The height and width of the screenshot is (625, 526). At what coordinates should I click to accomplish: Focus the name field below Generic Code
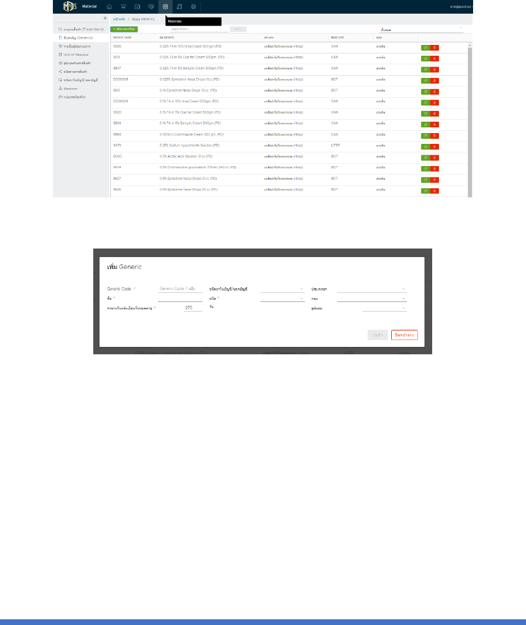tap(180, 298)
